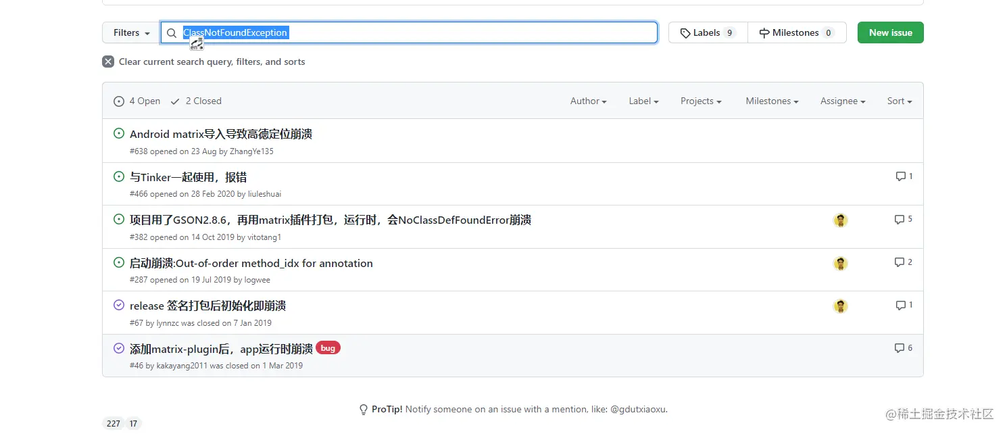This screenshot has width=1007, height=434.
Task: Click assignee avatar on GSON2.8.6 issue
Action: pos(840,220)
